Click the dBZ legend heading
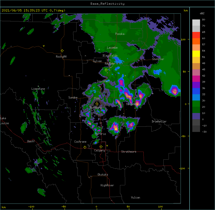Image resolution: width=215 pixels, height=210 pixels. click(x=202, y=13)
